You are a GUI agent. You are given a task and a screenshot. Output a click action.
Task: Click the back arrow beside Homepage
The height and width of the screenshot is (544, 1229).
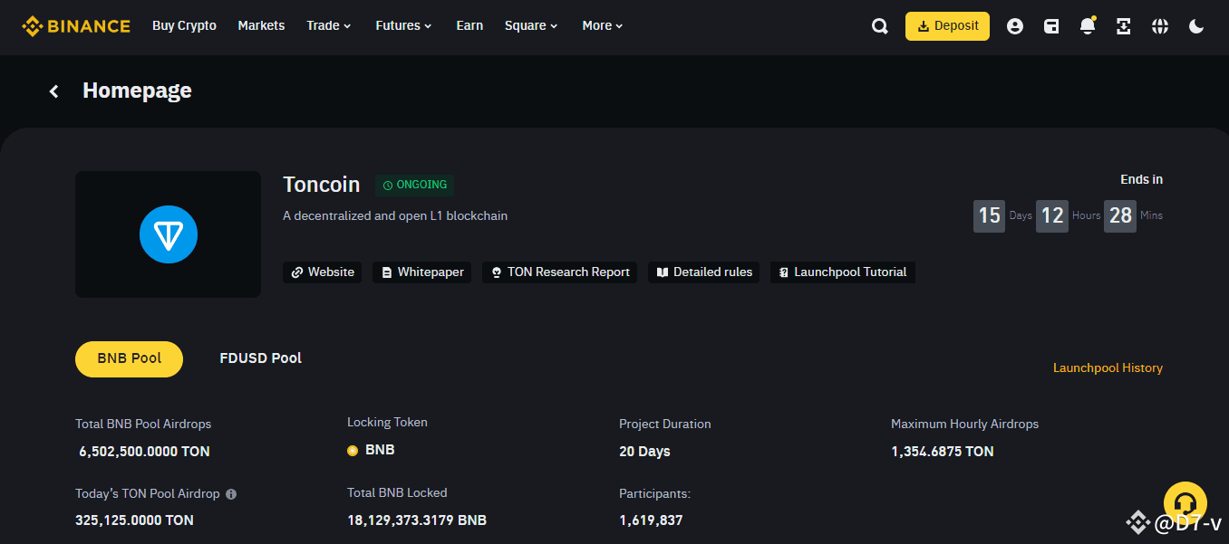coord(54,91)
